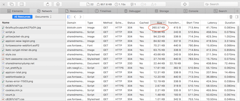The height and width of the screenshot is (101, 240).
Task: Toggle sort order on Size column
Action: [x=158, y=23]
